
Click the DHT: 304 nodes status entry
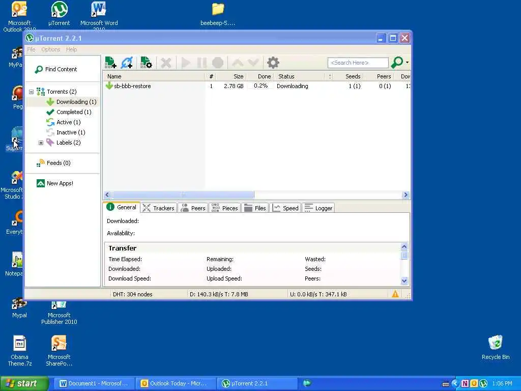(x=133, y=294)
